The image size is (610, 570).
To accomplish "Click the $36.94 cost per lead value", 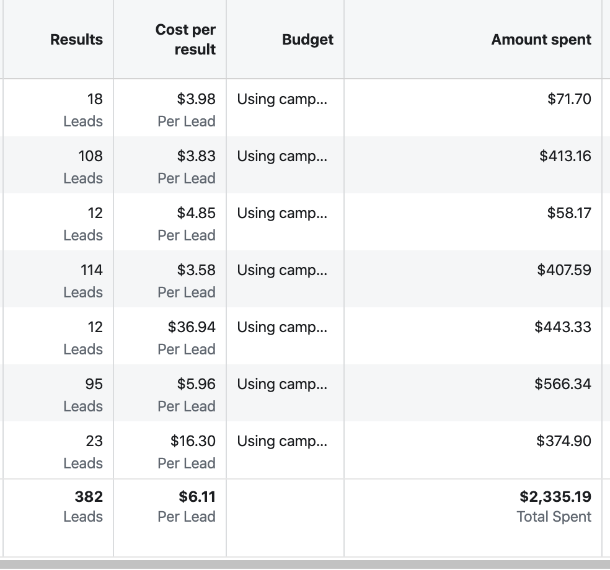I will tap(192, 327).
